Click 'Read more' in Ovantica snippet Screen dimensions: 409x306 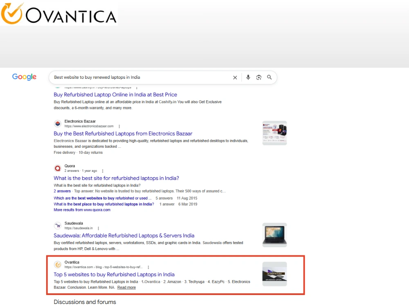pos(126,288)
